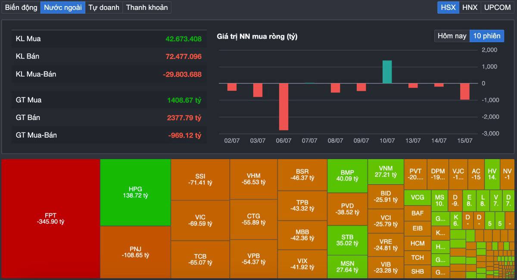Switch to the Biến động tab
Screen dimensions: 517x280
click(x=21, y=7)
